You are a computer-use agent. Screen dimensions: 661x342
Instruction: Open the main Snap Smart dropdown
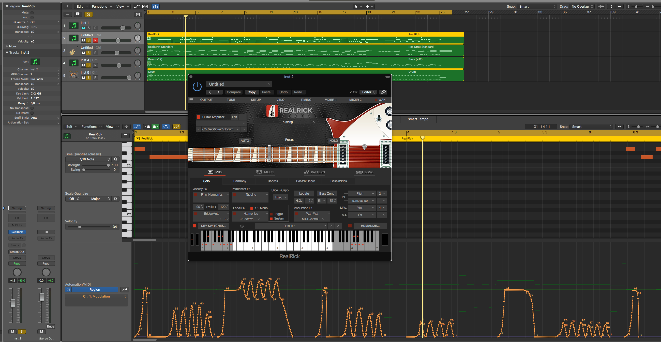click(x=537, y=6)
